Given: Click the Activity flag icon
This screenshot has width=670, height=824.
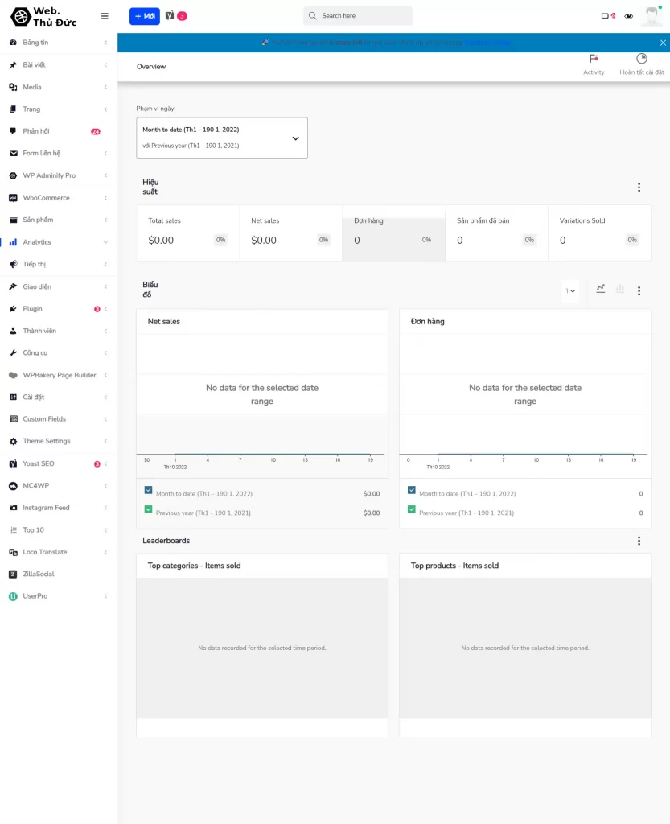Looking at the screenshot, I should click(594, 58).
